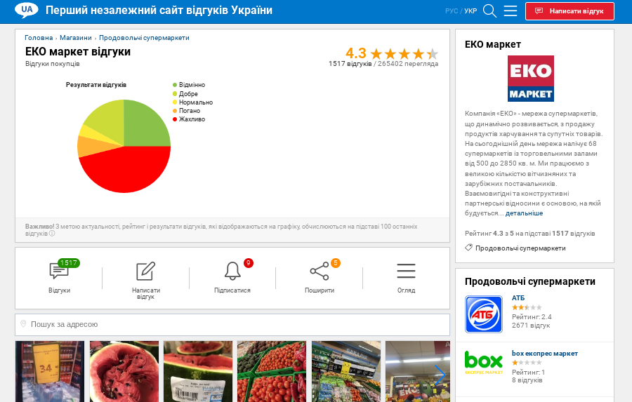Click the Погано orange legend item
This screenshot has width=632, height=402.
tap(186, 111)
